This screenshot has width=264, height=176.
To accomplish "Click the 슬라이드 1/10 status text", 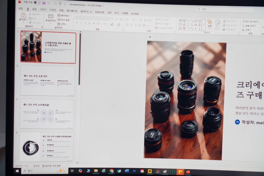I will [22, 166].
